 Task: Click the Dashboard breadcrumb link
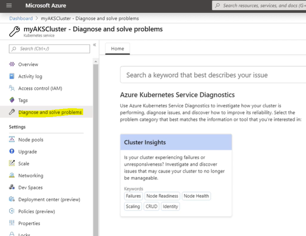tap(21, 18)
